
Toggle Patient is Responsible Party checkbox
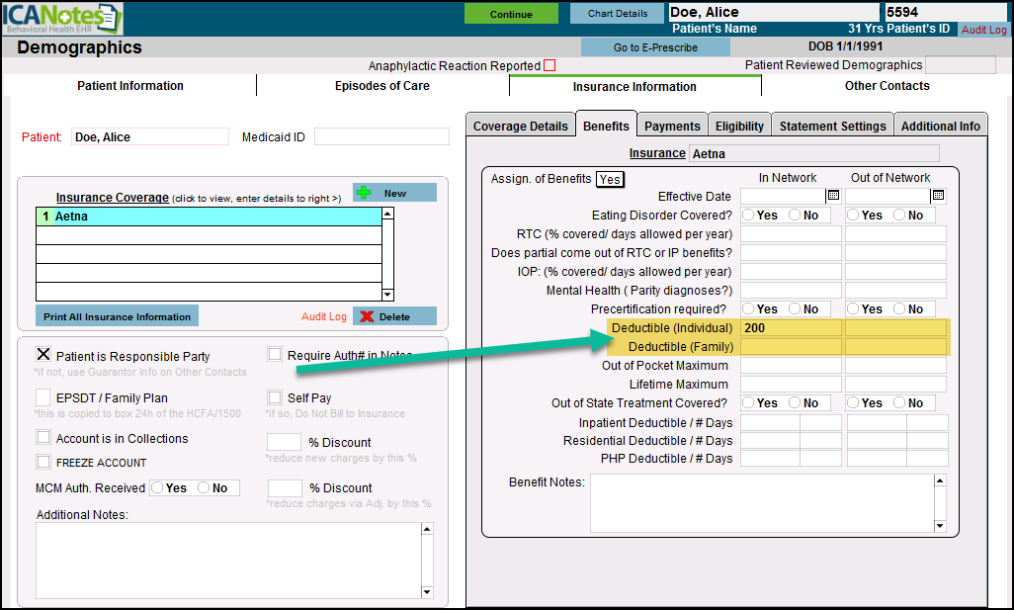(x=43, y=355)
